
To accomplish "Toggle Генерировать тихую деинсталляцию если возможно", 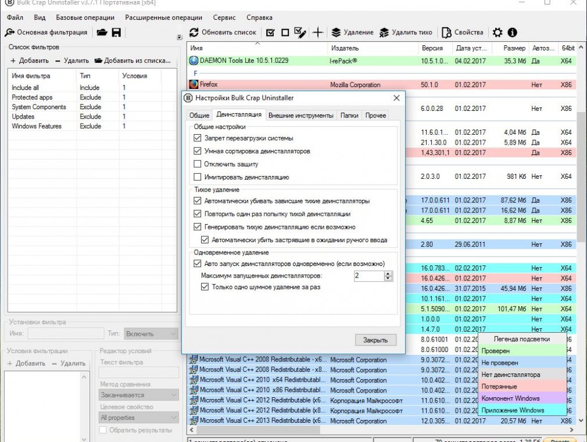I will [197, 227].
